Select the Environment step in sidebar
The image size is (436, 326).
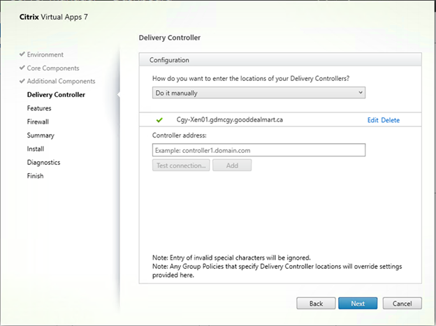[x=45, y=54]
